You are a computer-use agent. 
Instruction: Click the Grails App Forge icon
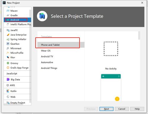point(8,68)
